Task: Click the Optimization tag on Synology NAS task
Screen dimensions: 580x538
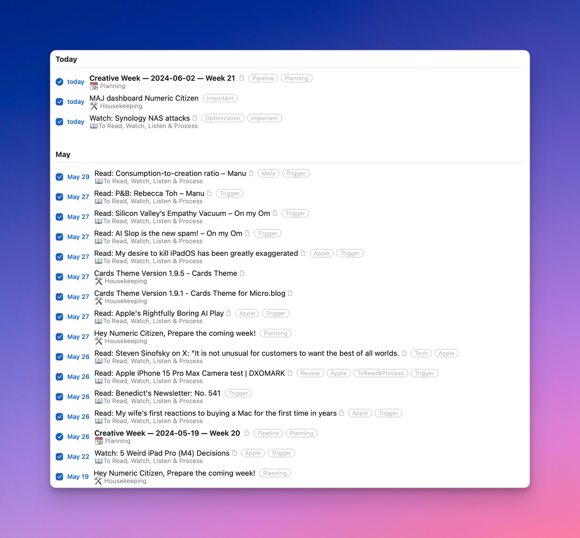Action: click(222, 118)
